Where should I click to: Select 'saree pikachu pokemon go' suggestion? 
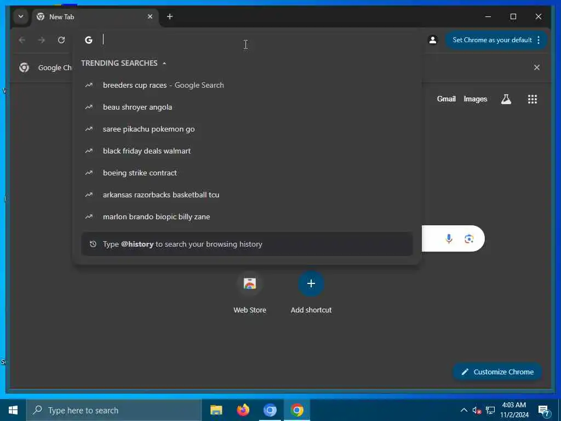247,129
